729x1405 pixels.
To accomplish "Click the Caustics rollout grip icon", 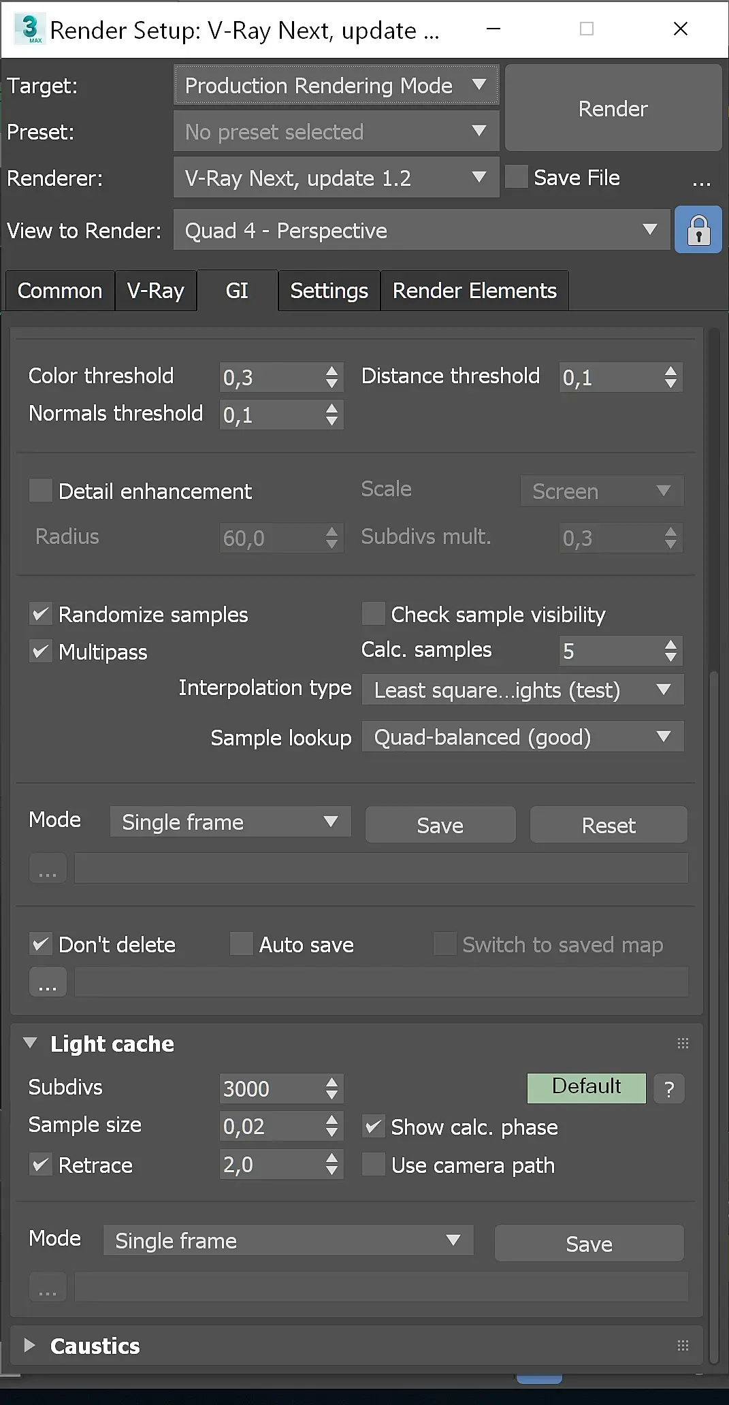I will [x=683, y=1346].
